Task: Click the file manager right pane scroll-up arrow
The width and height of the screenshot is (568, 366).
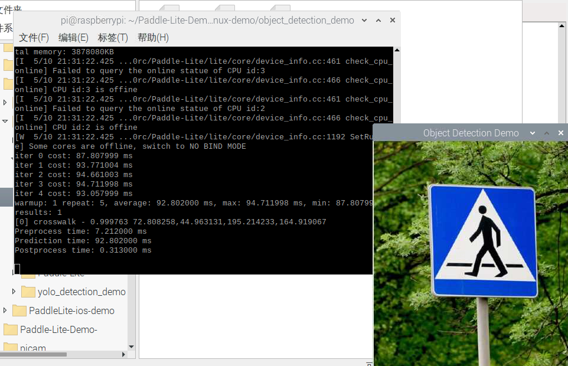Action: 562,26
